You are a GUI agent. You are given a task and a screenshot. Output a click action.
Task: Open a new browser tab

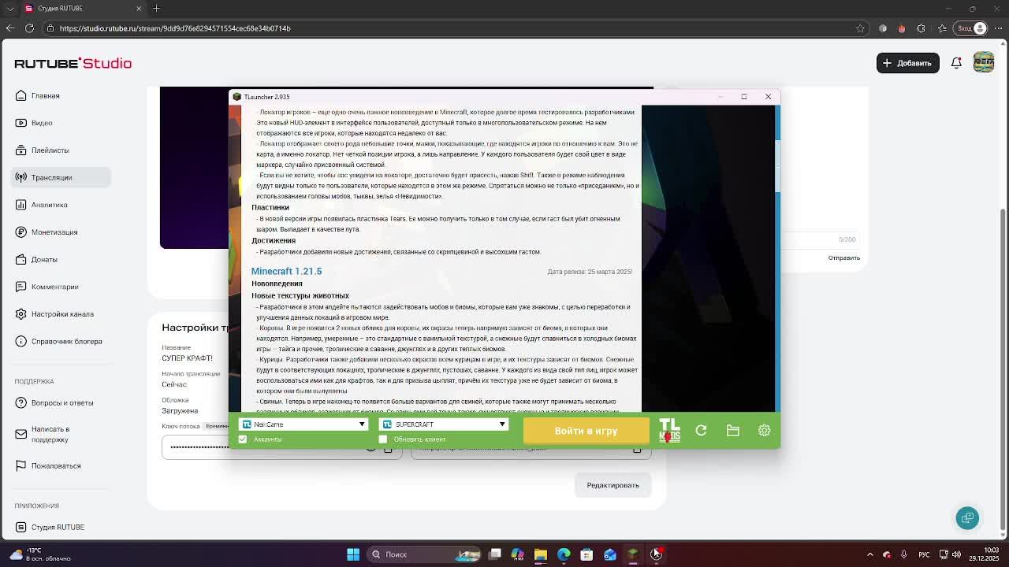[x=156, y=9]
